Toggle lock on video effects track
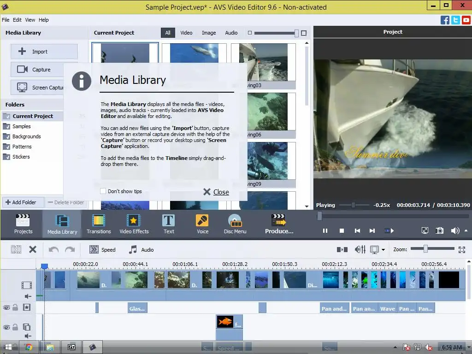Viewport: 472px width, 354px height. [15, 307]
